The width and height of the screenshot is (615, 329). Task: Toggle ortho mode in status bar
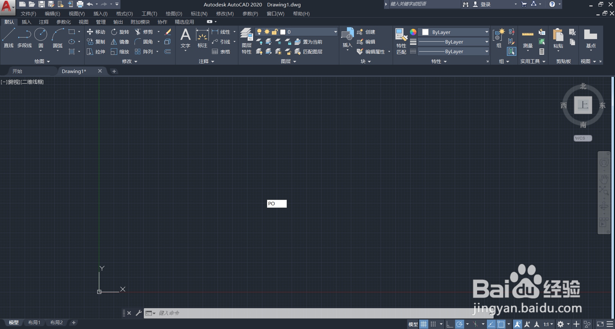450,324
